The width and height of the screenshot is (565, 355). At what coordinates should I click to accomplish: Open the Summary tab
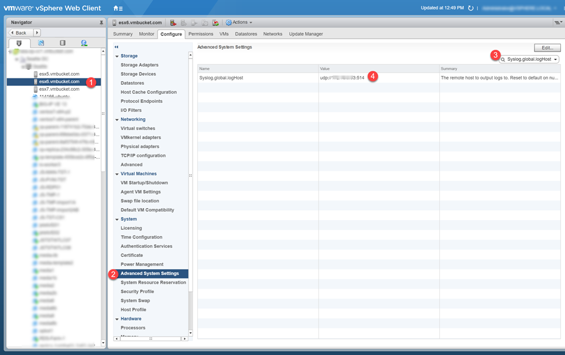(123, 34)
